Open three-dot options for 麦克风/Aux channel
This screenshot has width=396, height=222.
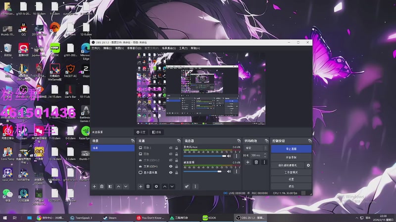pyautogui.click(x=237, y=156)
